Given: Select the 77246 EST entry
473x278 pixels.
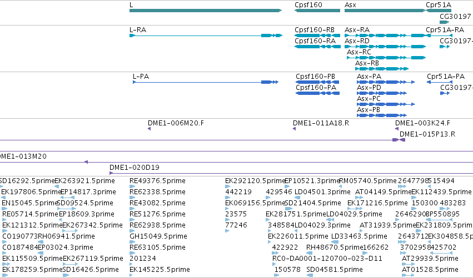Looking at the screenshot, I should coord(236,226).
